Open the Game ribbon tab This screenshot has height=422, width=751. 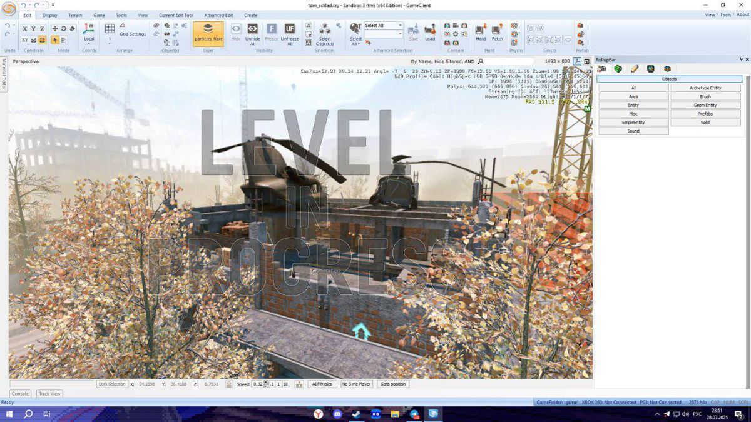[x=99, y=15]
